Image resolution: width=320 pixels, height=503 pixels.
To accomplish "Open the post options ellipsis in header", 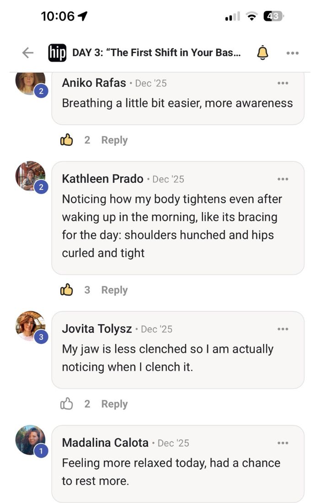I will 293,53.
